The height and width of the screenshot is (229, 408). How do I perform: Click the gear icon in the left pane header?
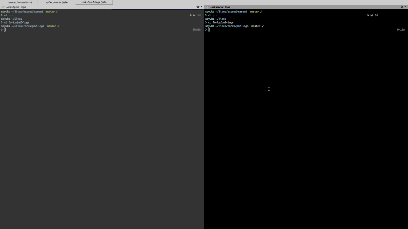coord(198,7)
